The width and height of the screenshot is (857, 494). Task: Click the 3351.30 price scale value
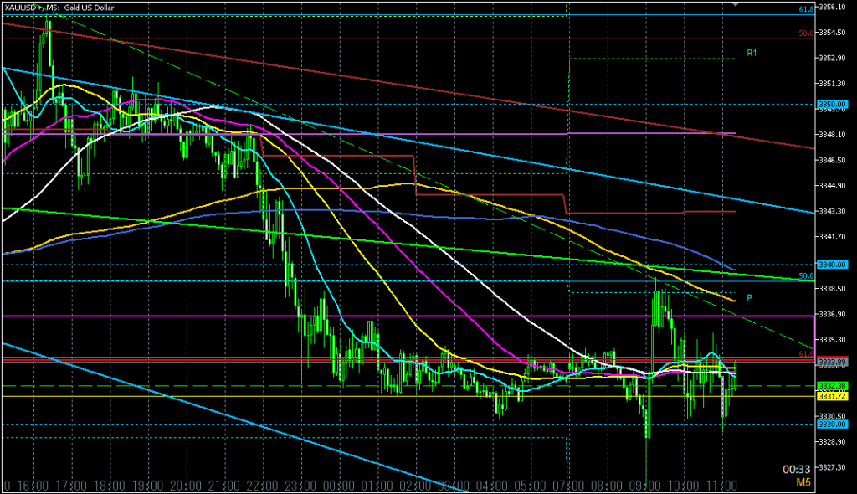pos(832,84)
